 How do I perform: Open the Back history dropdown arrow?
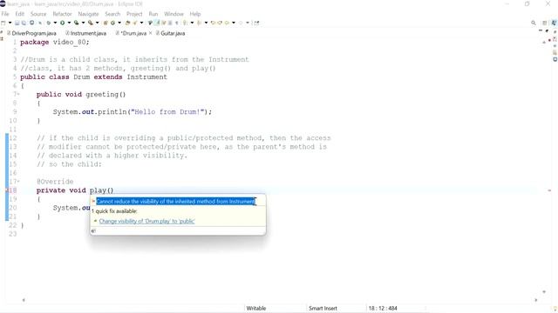tap(234, 23)
